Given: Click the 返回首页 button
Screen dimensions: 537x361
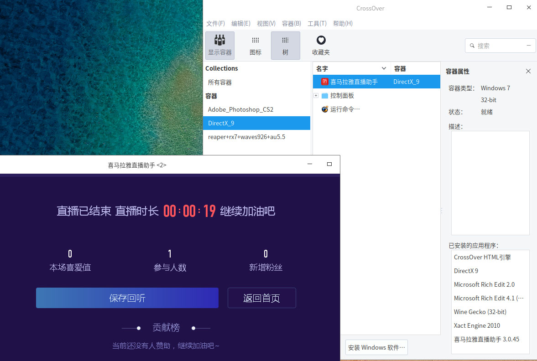Looking at the screenshot, I should pos(261,298).
